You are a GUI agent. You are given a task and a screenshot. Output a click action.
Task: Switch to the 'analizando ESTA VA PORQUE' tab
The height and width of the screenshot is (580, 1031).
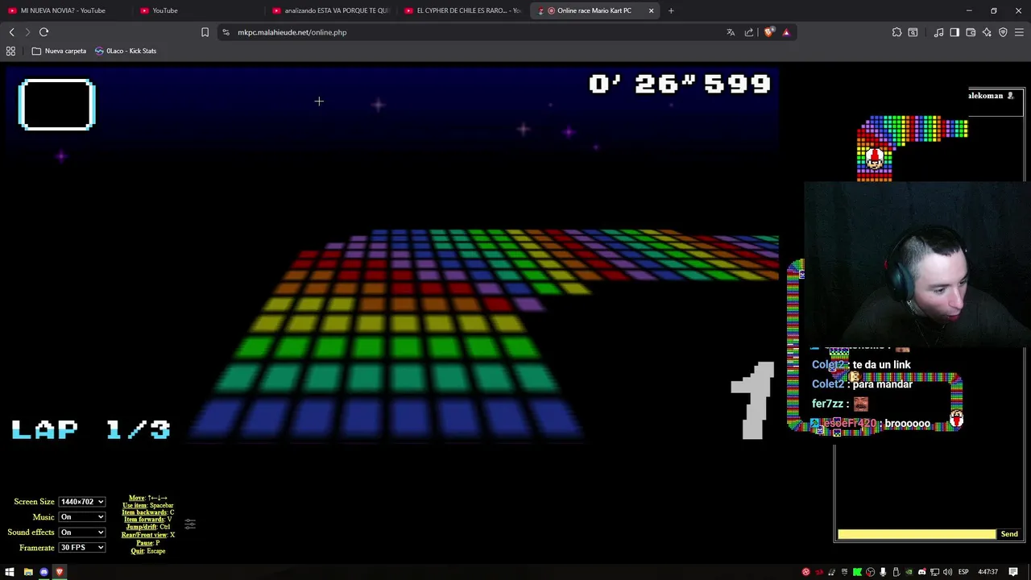[x=330, y=10]
